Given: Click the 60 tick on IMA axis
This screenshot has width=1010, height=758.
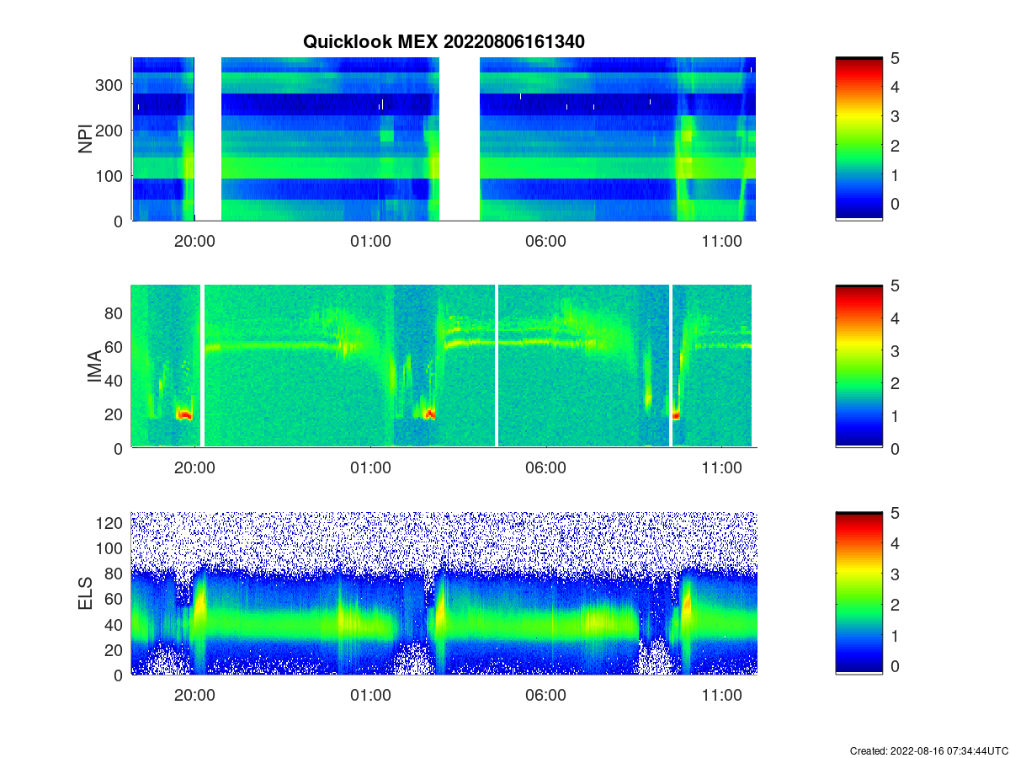Looking at the screenshot, I should coord(115,347).
